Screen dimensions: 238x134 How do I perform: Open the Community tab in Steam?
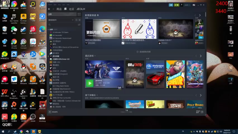(x=71, y=9)
